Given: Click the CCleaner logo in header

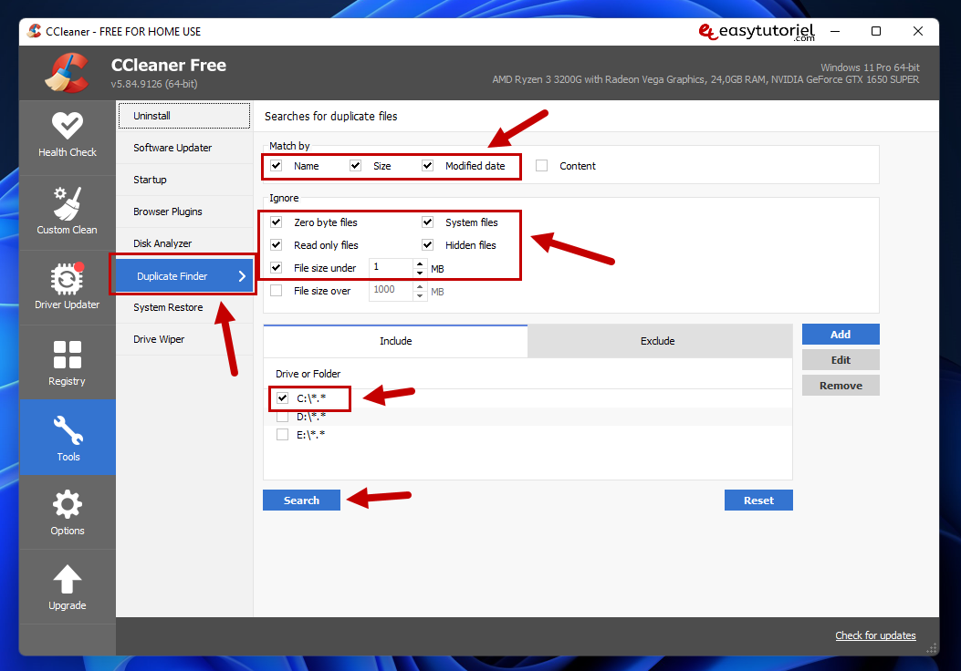Looking at the screenshot, I should click(68, 73).
